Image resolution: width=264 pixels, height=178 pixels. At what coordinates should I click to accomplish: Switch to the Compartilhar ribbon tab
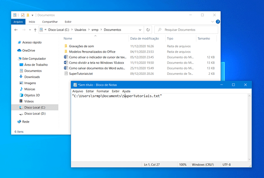(x=50, y=22)
